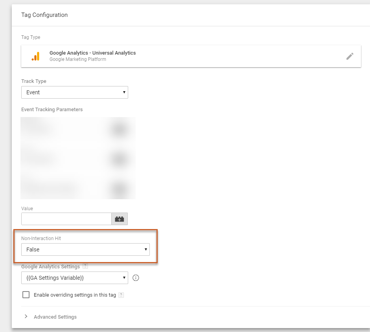Viewport: 370px width, 332px height.
Task: Click variable icon on third blurred parameter row
Action: (119, 189)
